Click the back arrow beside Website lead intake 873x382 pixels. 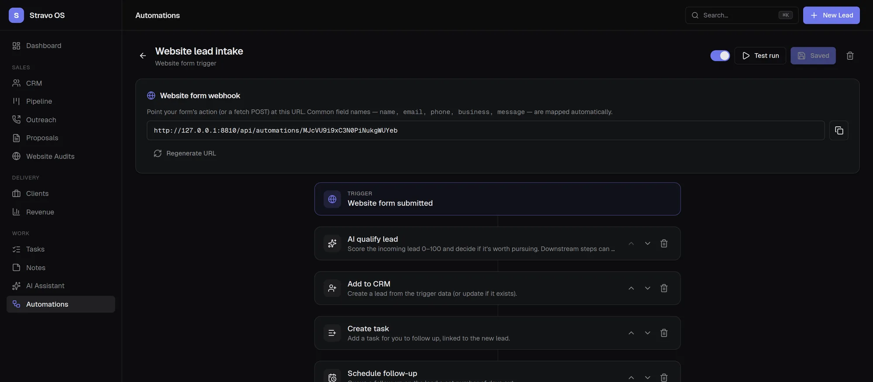pos(143,56)
